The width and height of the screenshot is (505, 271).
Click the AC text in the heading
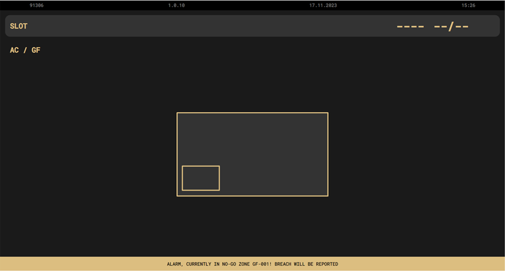pos(15,50)
